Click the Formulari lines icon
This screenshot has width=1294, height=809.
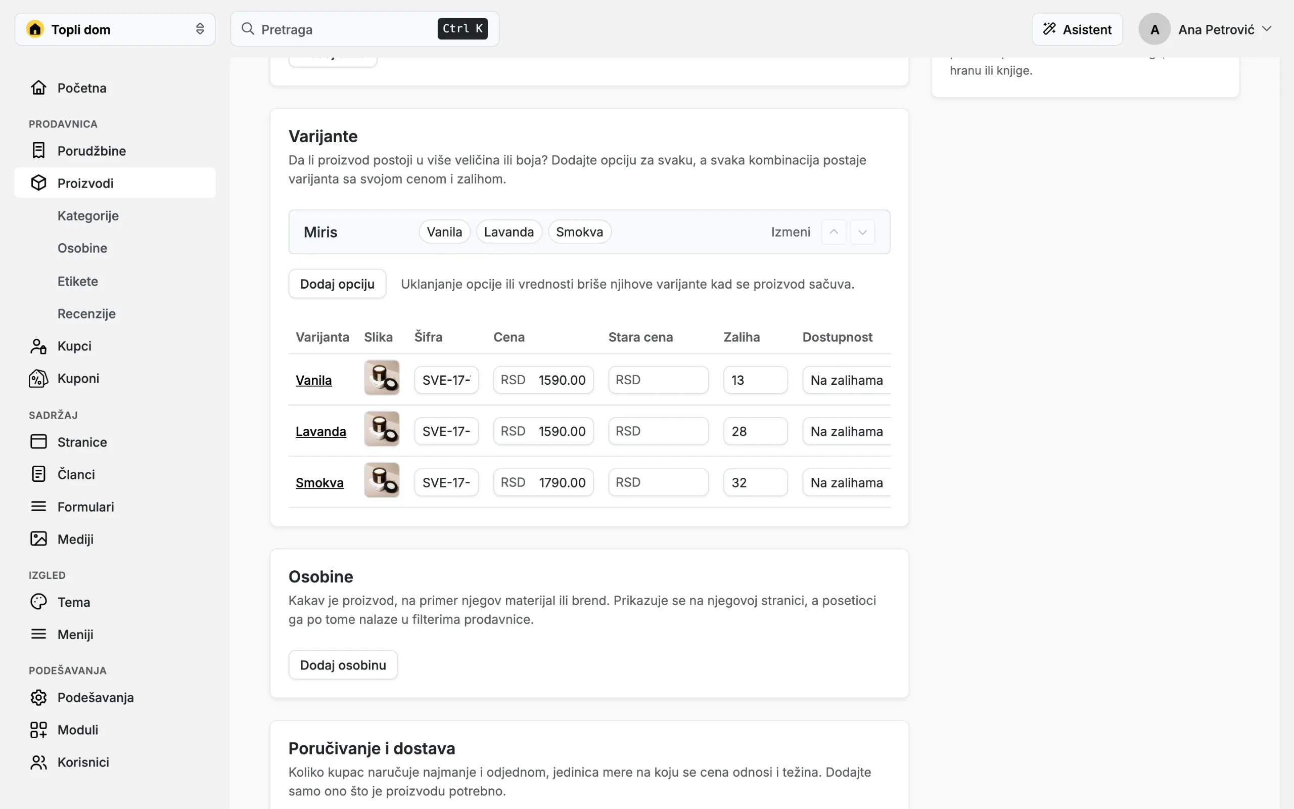coord(38,506)
